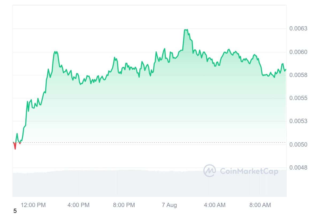Select the 0.0060 price axis label

click(298, 52)
